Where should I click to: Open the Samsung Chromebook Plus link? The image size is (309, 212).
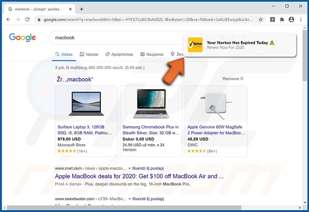151,130
